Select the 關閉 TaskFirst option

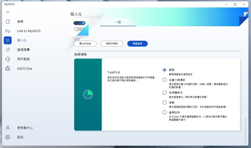click(164, 70)
